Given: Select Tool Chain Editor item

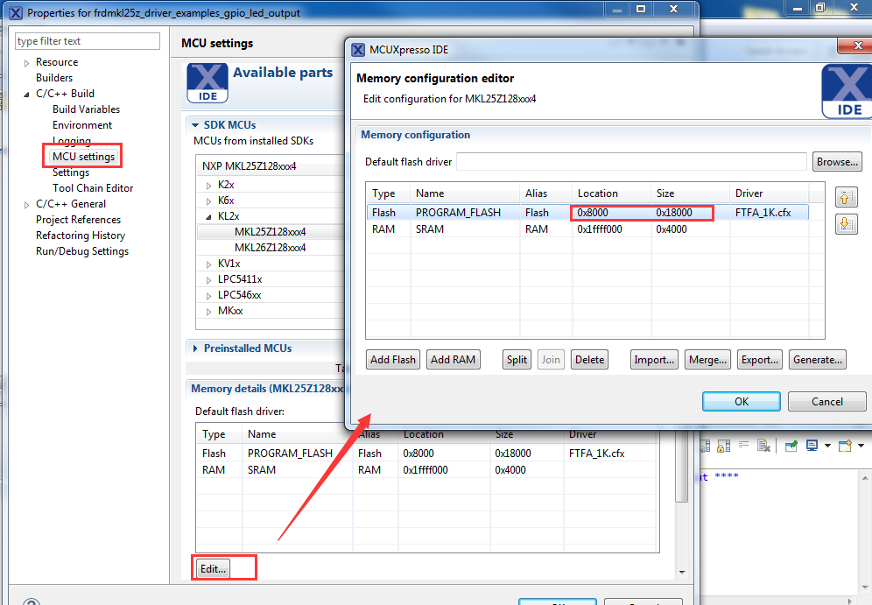Looking at the screenshot, I should point(93,188).
